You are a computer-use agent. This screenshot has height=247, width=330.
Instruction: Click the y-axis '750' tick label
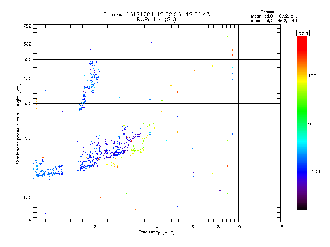pyautogui.click(x=27, y=26)
